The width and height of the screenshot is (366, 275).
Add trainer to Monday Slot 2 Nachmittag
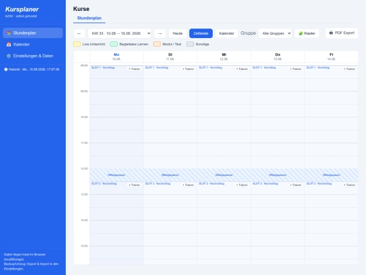134,185
